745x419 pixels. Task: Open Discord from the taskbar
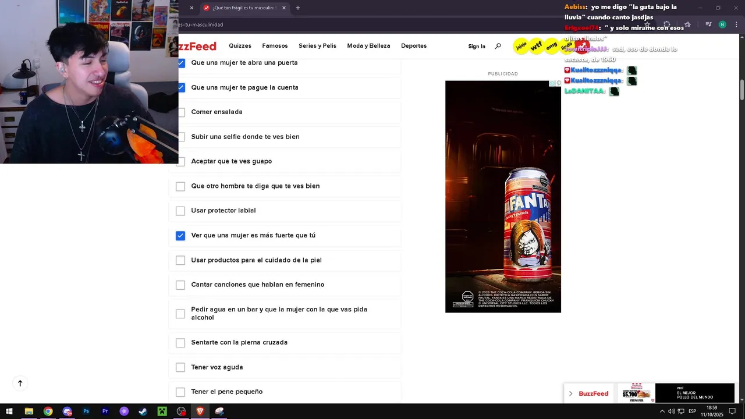point(67,411)
